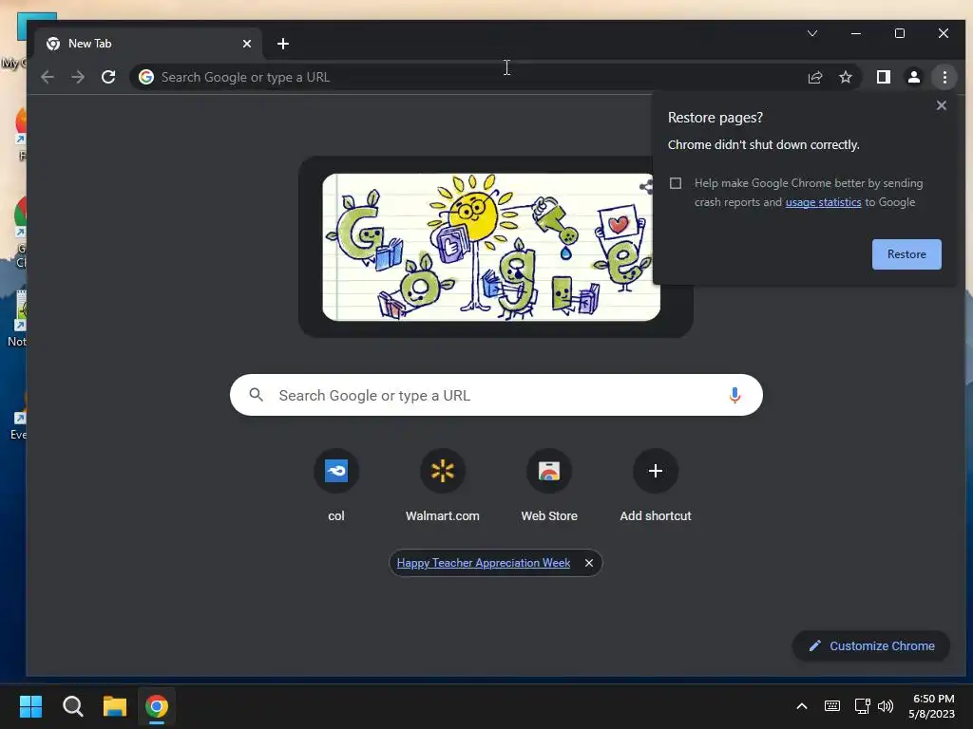This screenshot has width=973, height=729.
Task: Click the Restore button
Action: click(x=906, y=254)
